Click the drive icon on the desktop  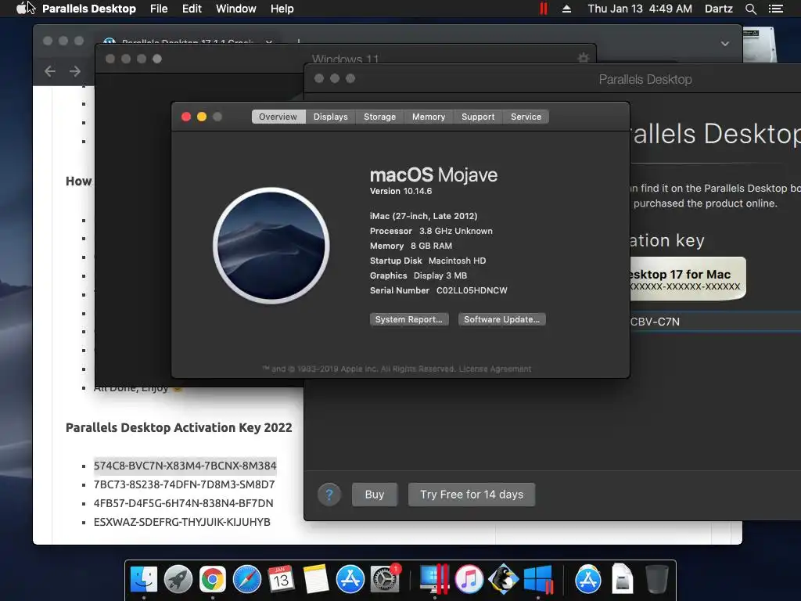point(759,45)
